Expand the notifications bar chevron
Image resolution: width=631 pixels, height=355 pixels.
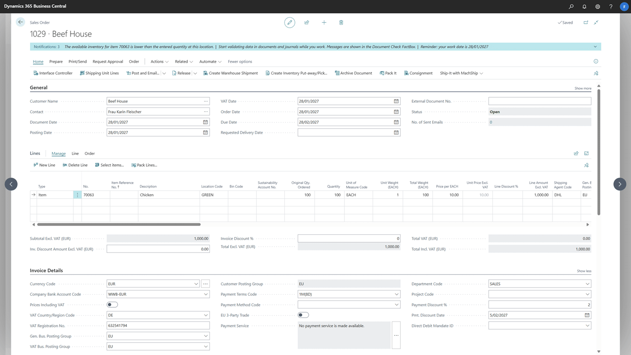point(595,47)
